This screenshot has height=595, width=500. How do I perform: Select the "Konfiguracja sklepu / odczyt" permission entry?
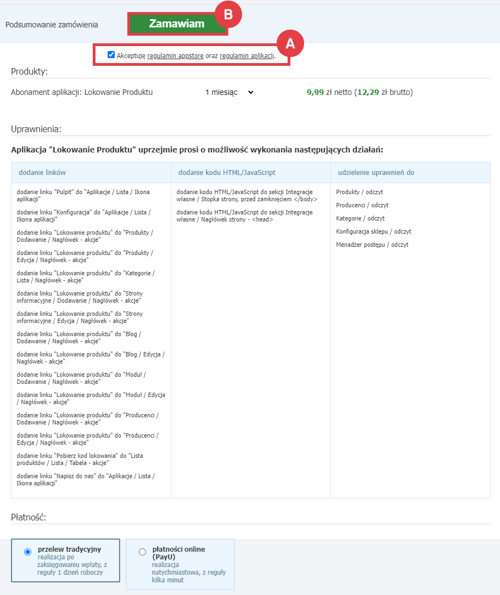[x=373, y=231]
